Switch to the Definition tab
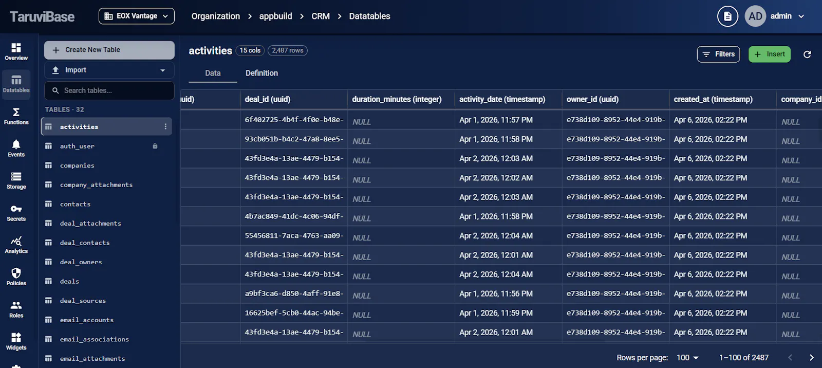Image resolution: width=822 pixels, height=368 pixels. [261, 73]
